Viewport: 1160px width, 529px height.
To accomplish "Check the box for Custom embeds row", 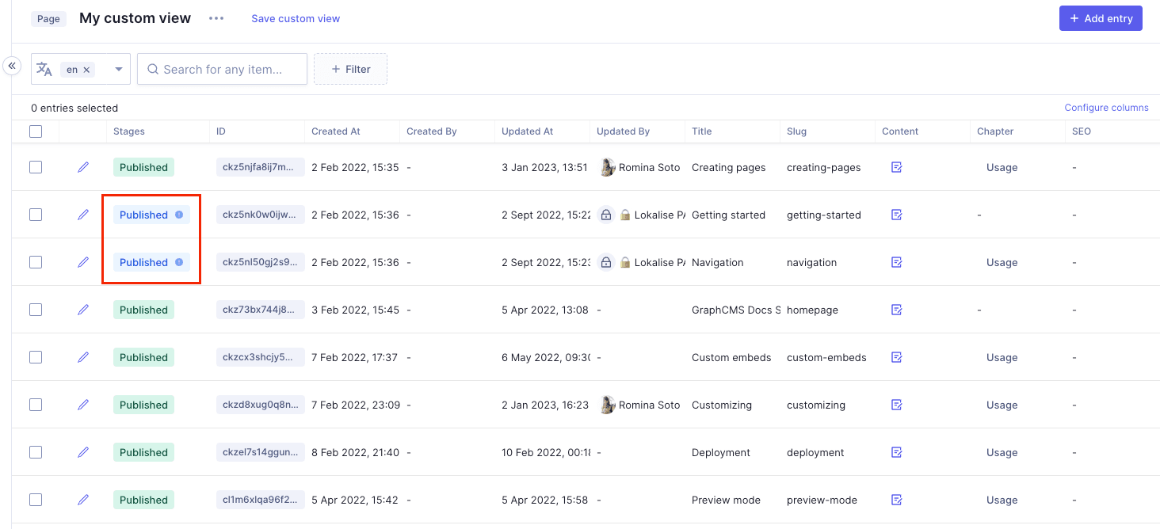I will click(36, 357).
